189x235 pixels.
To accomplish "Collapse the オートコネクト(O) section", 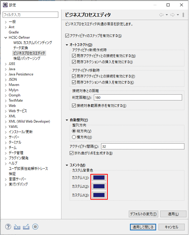I will (67, 45).
